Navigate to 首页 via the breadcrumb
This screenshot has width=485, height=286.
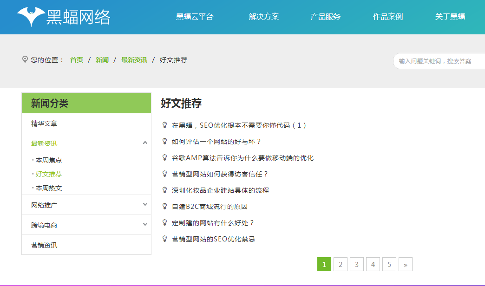pos(76,59)
